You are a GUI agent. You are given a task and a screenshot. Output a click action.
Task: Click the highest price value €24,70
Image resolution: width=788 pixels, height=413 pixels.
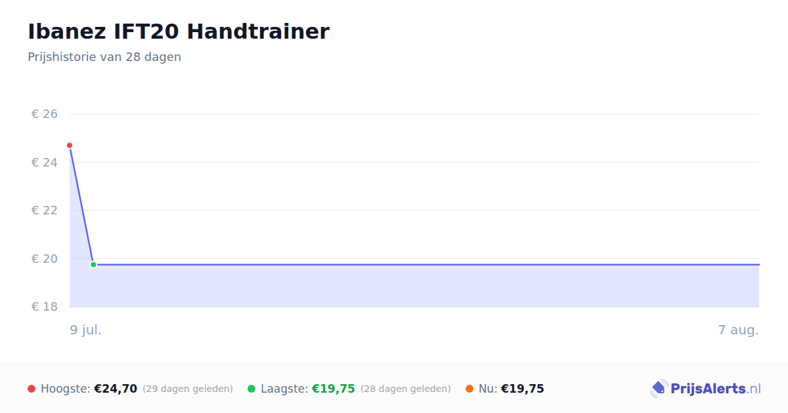116,389
